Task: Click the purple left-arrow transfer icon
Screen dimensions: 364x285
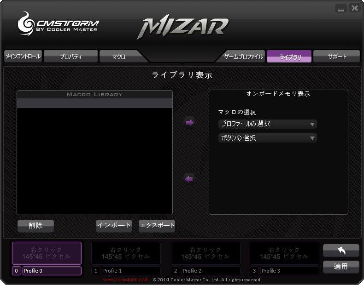Action: point(189,179)
